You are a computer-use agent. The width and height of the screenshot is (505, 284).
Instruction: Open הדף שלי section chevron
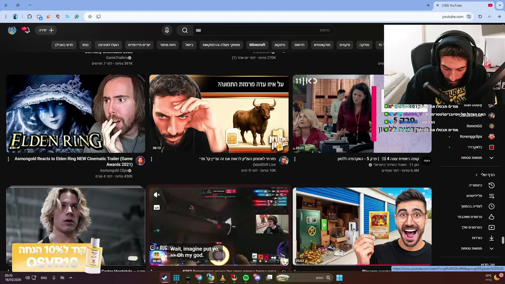[476, 175]
